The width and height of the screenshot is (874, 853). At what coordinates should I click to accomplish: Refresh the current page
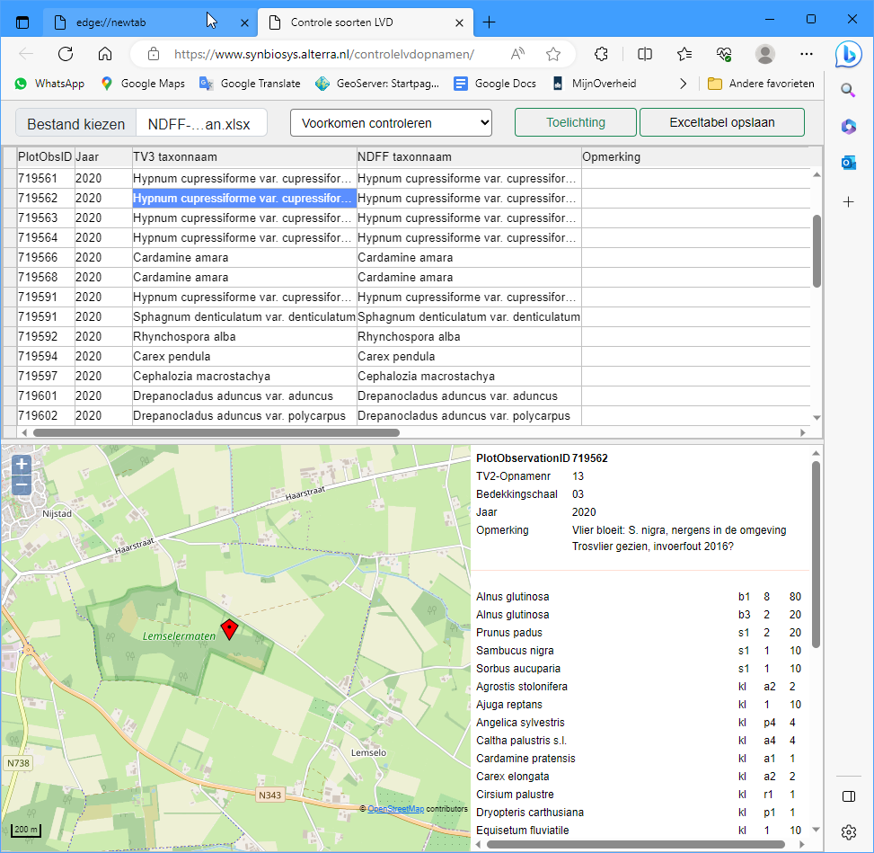pos(65,54)
